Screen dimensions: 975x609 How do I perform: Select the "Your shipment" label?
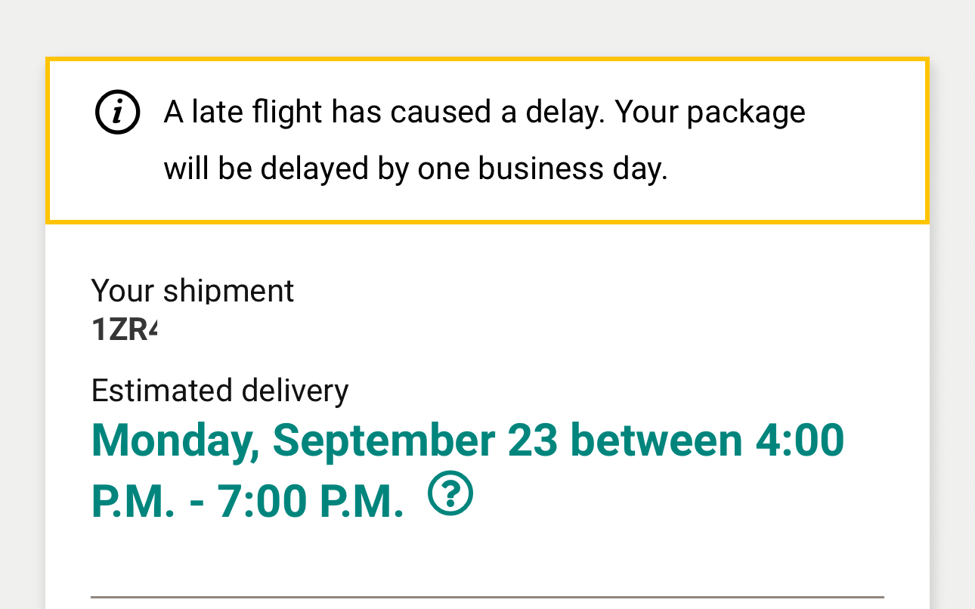coord(193,290)
